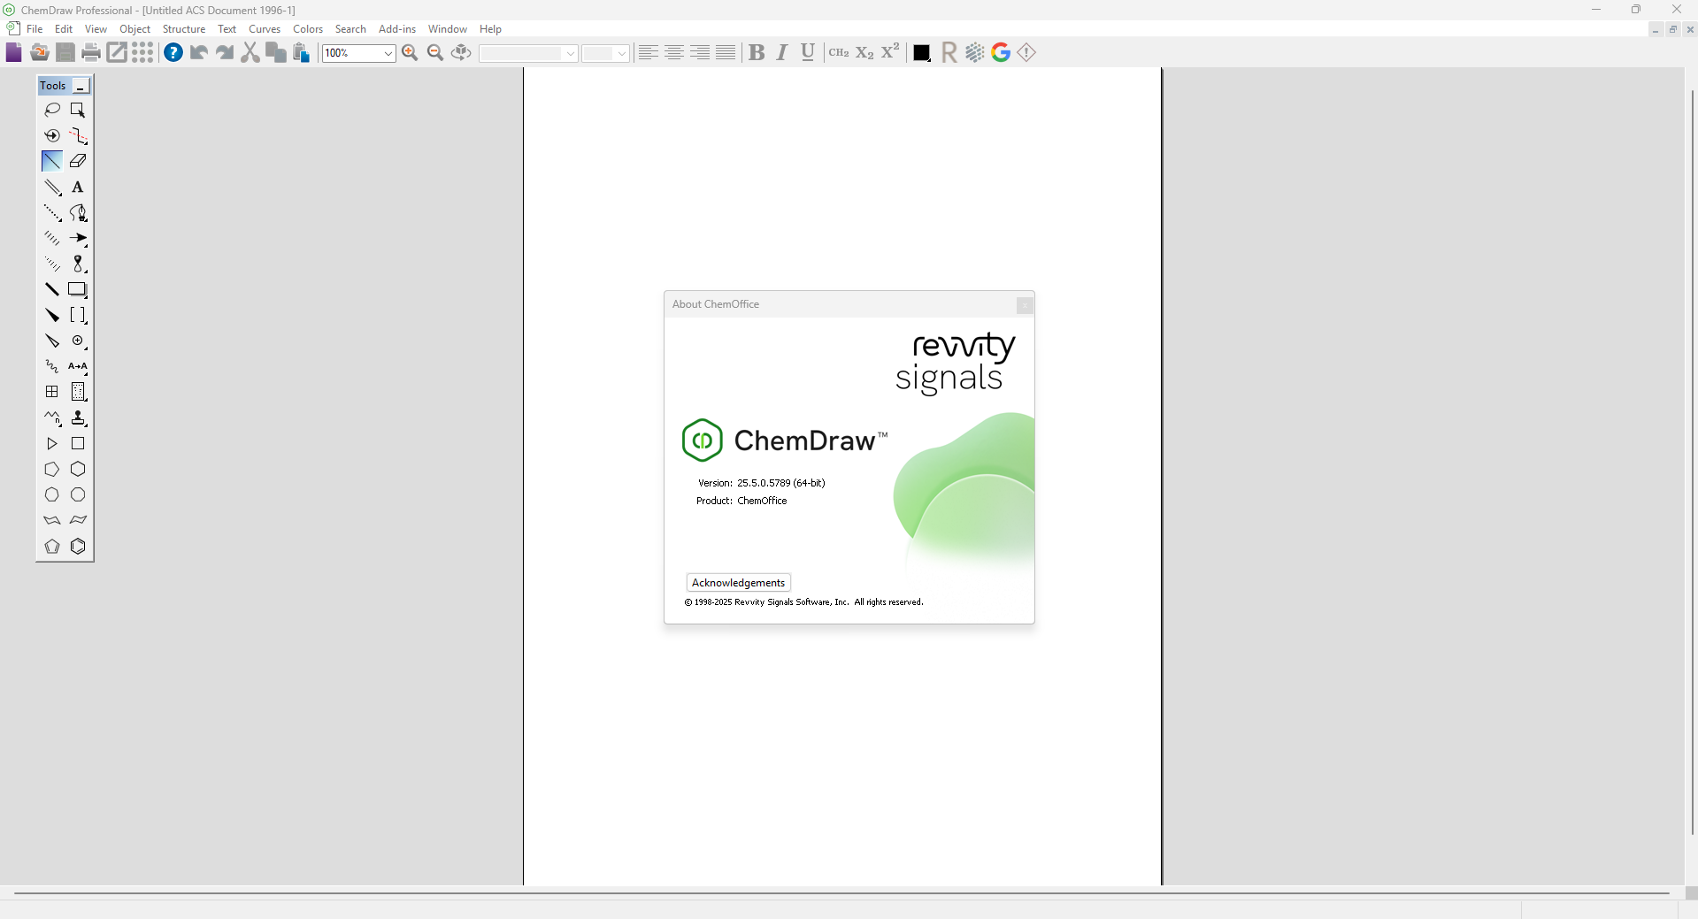Select the Benzene ring tool
This screenshot has width=1698, height=919.
coord(78,547)
